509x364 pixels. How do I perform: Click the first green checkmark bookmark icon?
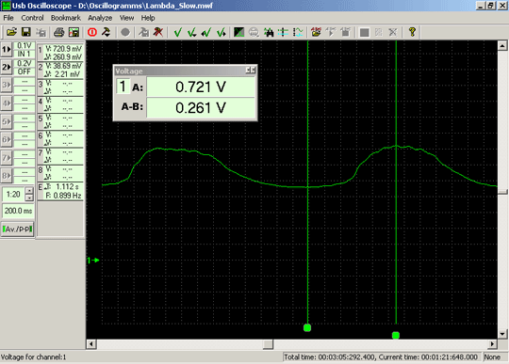coord(178,32)
